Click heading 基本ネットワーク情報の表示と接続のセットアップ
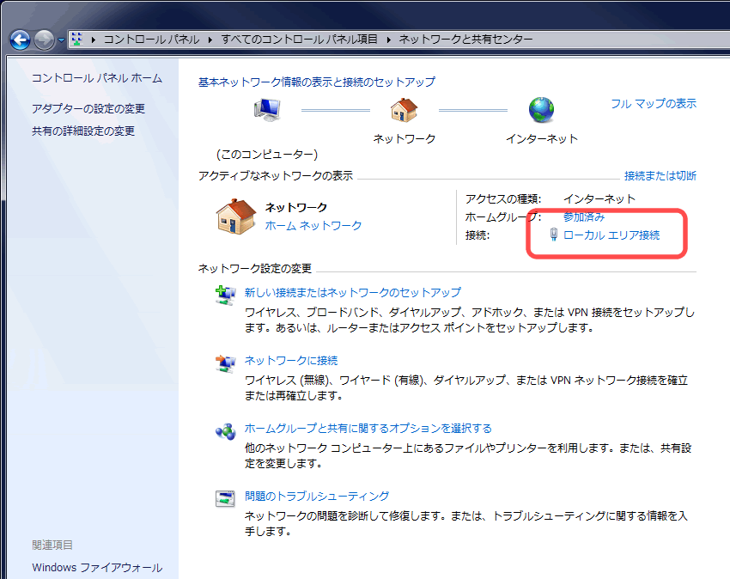The width and height of the screenshot is (730, 579). pyautogui.click(x=317, y=82)
